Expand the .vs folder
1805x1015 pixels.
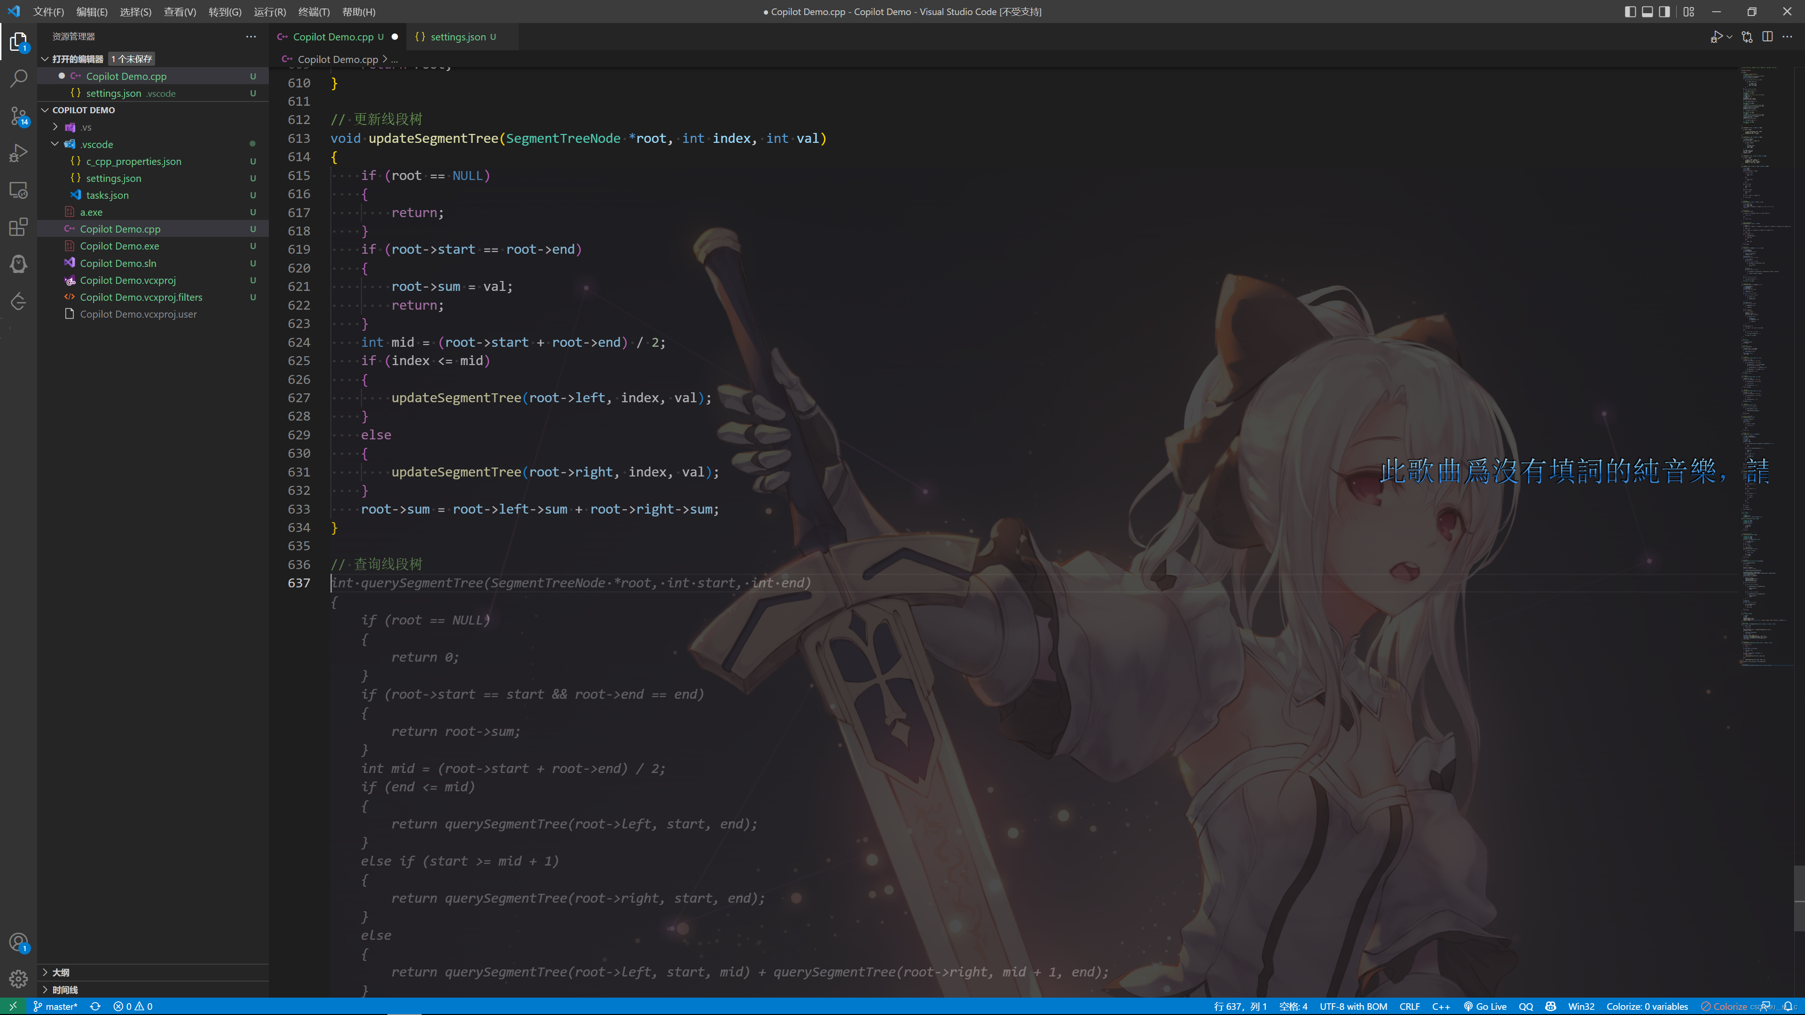point(86,127)
